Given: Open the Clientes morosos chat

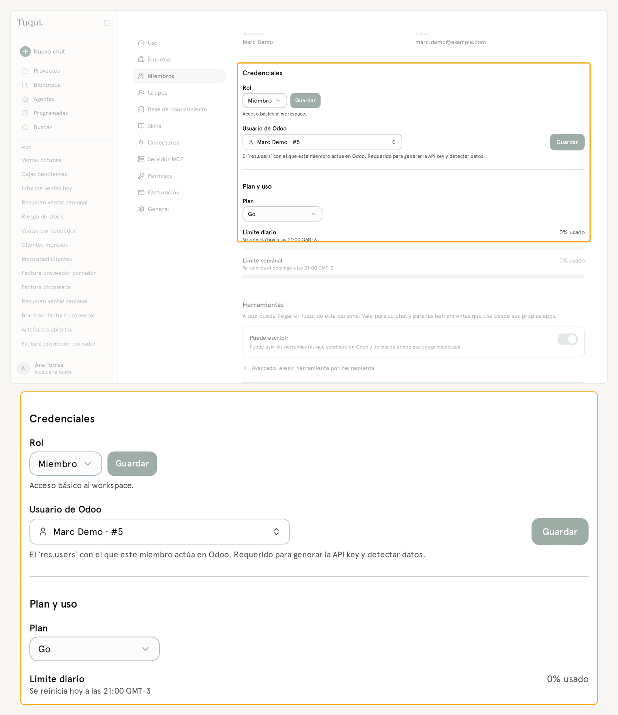Looking at the screenshot, I should tap(45, 245).
